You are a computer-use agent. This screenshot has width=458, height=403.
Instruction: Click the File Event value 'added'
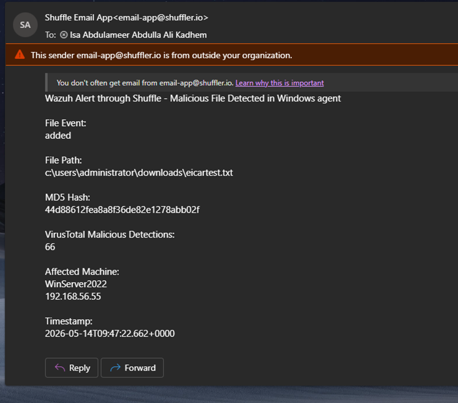[x=58, y=136]
